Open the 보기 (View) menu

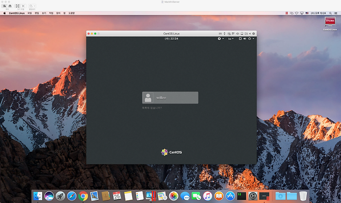[x=44, y=13]
